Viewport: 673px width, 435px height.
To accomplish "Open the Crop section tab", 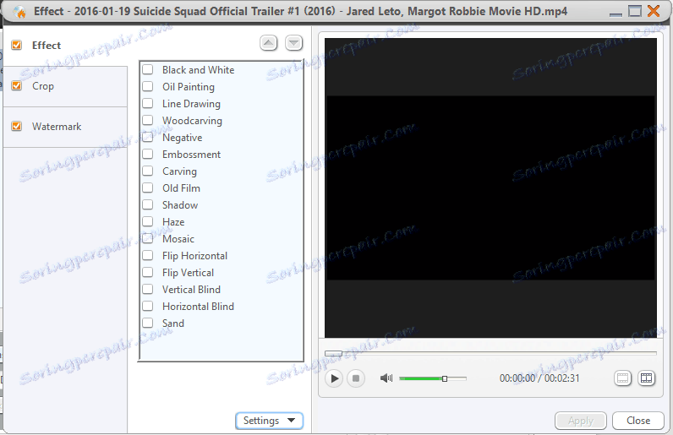I will coord(65,86).
